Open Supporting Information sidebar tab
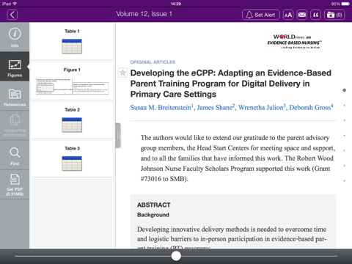The image size is (352, 264). tap(15, 125)
